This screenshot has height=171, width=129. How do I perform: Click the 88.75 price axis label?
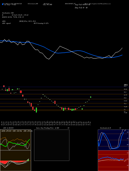[x=126, y=95]
